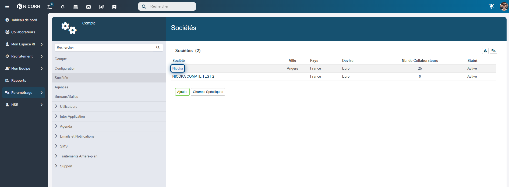Click the lightbulb tips icon
Viewport: 509px width, 187px height.
(491, 6)
